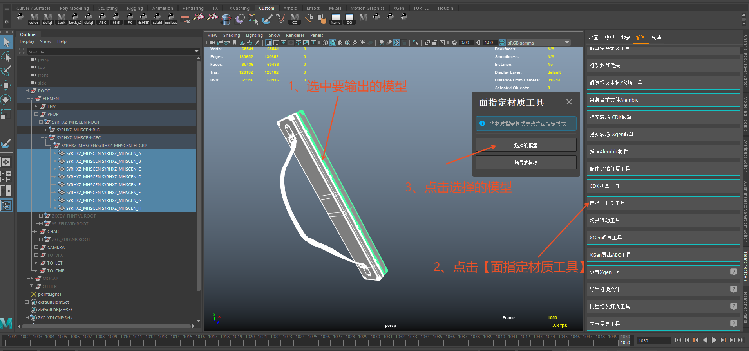Click the 选择的模型 button in dialog
Viewport: 749px width, 351px height.
tap(526, 145)
